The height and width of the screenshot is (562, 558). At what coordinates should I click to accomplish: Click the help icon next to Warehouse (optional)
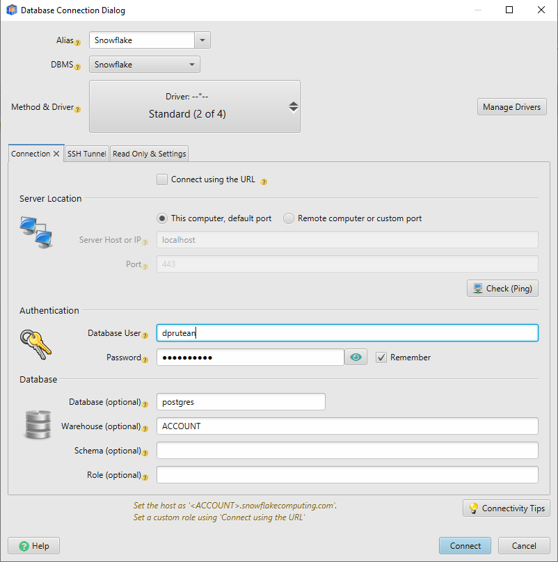coord(145,428)
